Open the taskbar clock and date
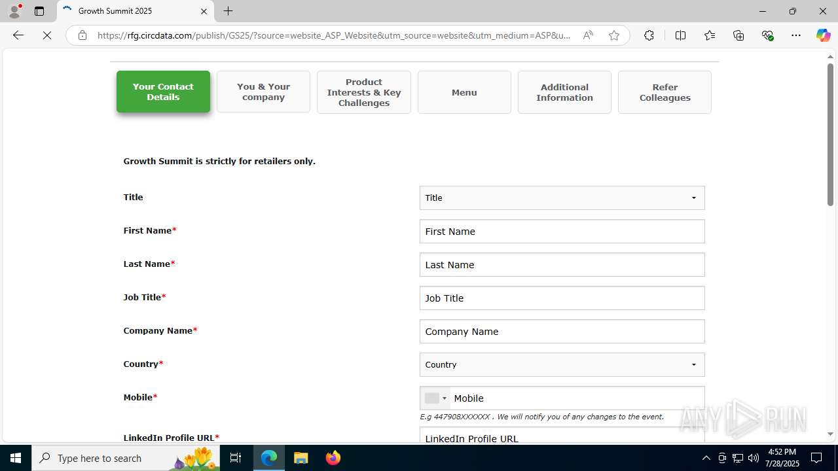The width and height of the screenshot is (838, 471). pyautogui.click(x=782, y=458)
